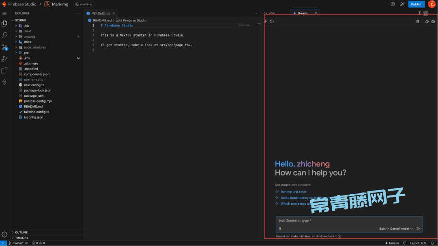The height and width of the screenshot is (246, 438).
Task: Focus the 'Ask Gemini or type /' input
Action: click(x=349, y=221)
